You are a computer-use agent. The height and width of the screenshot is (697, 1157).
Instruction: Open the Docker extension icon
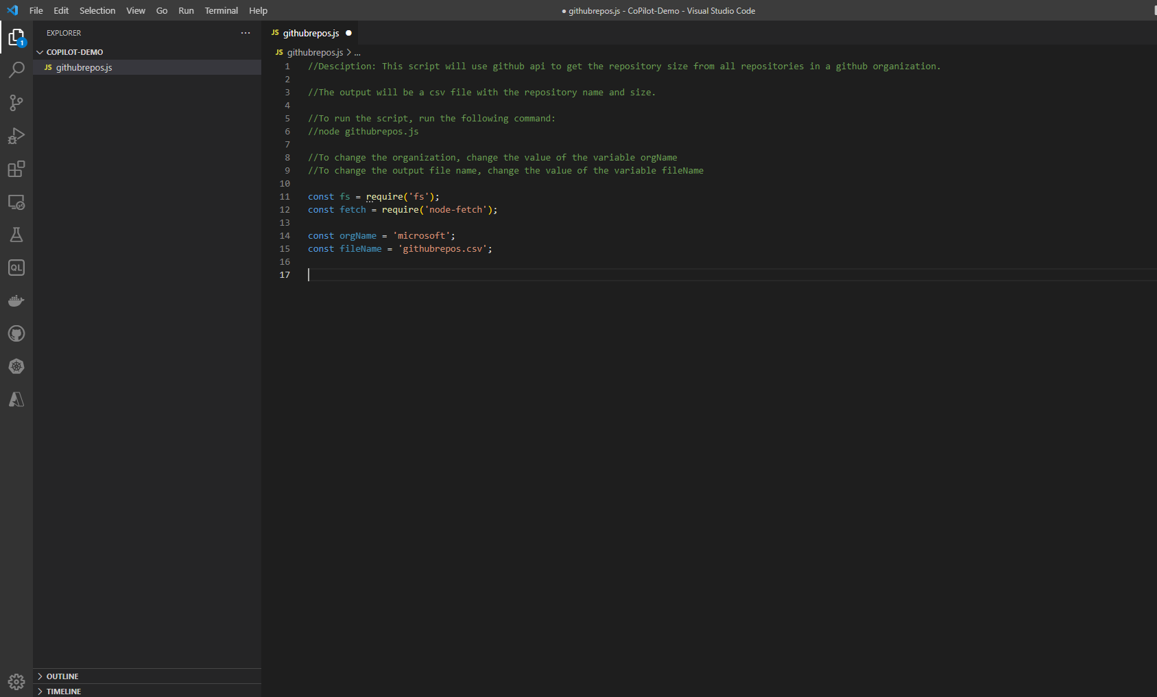click(x=16, y=300)
